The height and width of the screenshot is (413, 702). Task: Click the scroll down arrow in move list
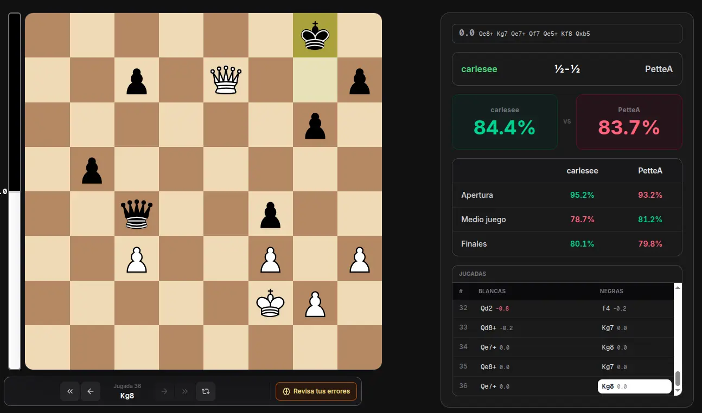[x=678, y=391]
